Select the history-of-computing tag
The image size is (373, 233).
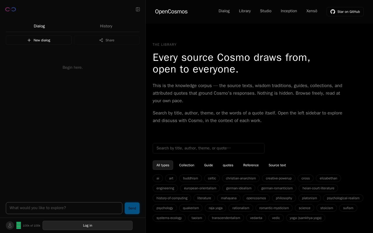172,198
